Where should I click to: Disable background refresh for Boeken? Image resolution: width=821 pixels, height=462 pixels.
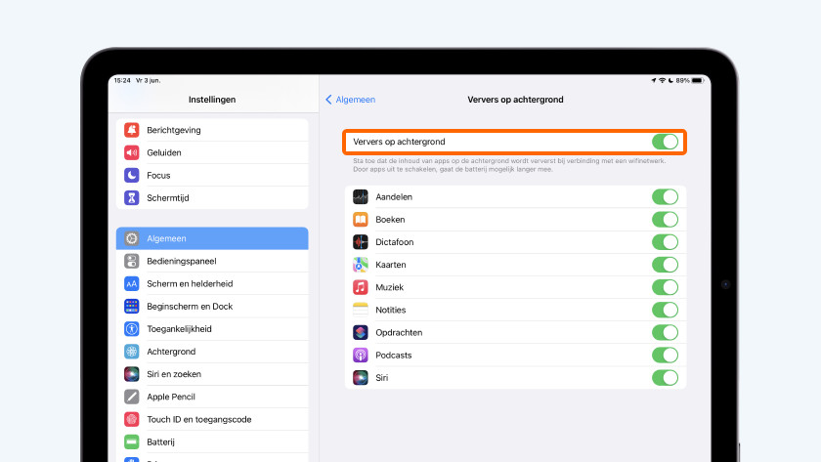(x=665, y=219)
